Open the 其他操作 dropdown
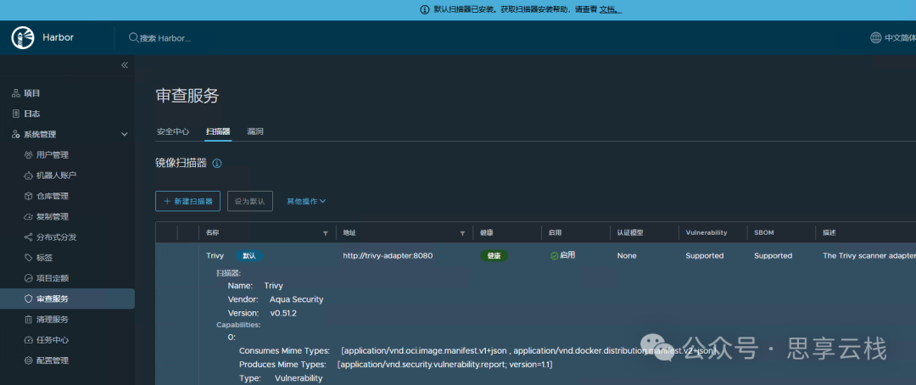 [x=306, y=201]
